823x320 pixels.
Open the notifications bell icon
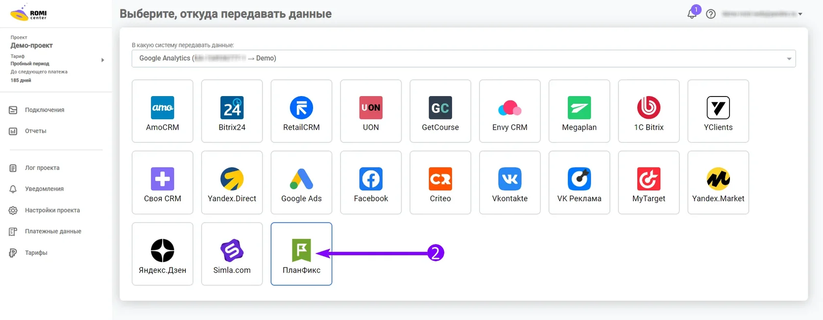tap(692, 14)
